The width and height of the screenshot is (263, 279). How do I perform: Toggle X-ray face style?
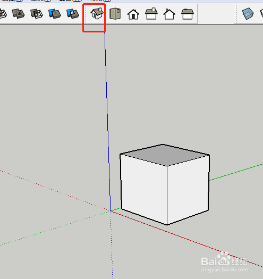click(248, 13)
